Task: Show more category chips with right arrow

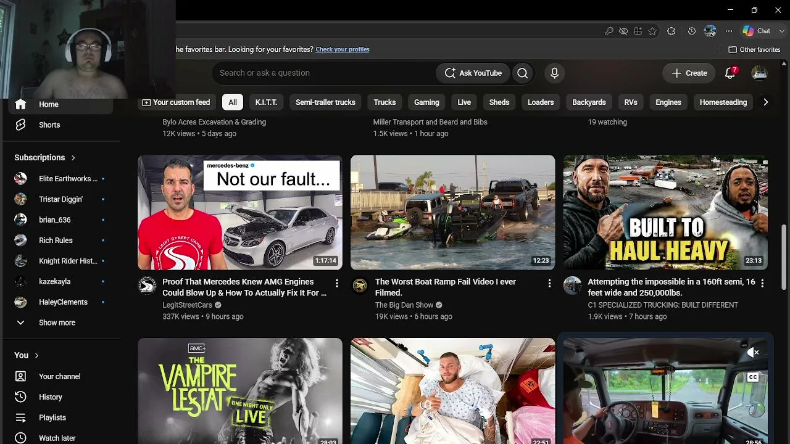Action: pos(765,102)
